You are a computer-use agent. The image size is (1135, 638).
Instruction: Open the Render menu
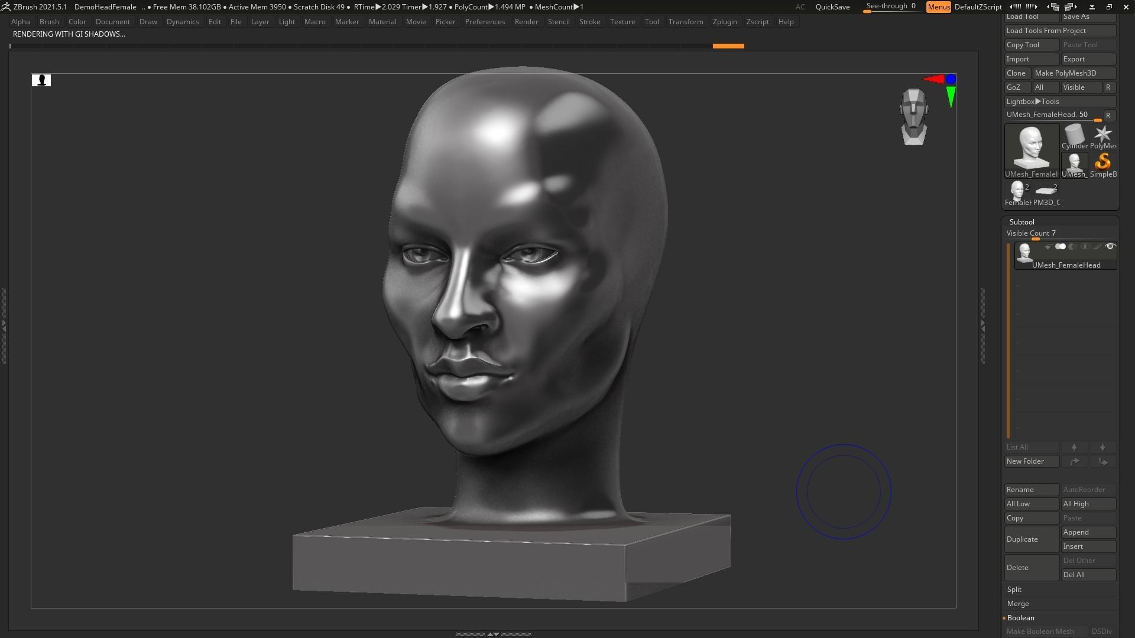(x=526, y=22)
